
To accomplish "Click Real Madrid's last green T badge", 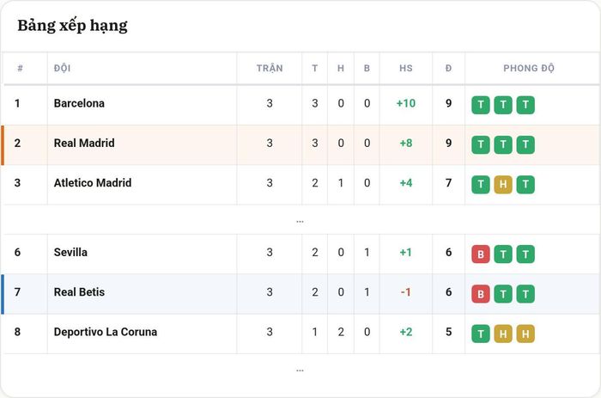I will (x=525, y=144).
